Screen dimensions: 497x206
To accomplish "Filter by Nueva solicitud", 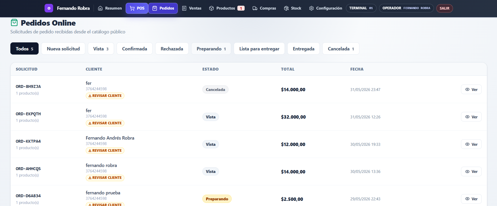I will [x=63, y=49].
